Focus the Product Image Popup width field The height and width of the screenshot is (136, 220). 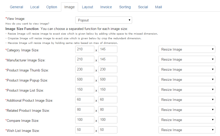pyautogui.click(x=85, y=79)
